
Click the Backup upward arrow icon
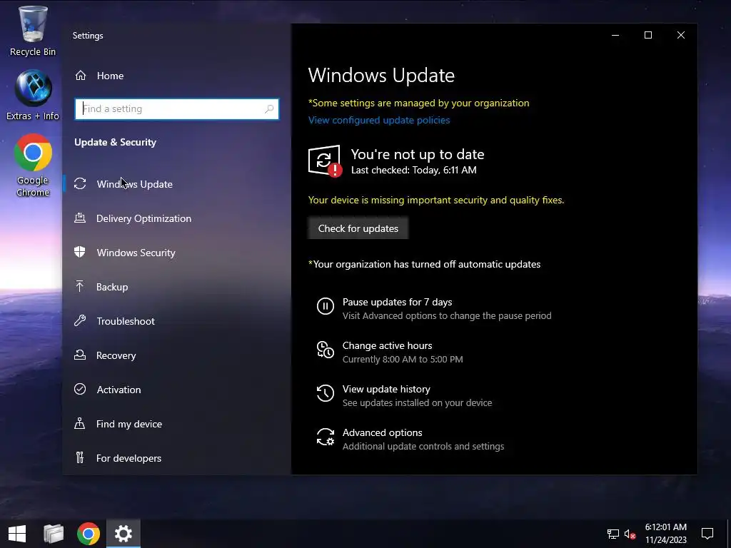click(80, 286)
